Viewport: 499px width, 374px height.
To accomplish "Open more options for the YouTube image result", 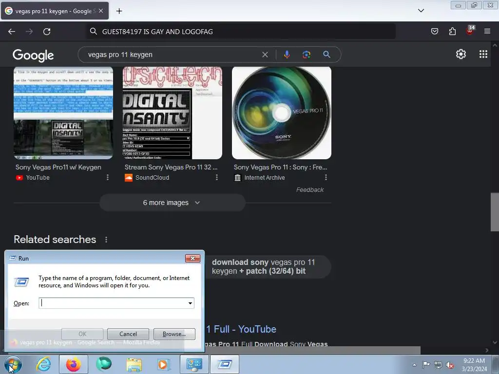I will (108, 177).
